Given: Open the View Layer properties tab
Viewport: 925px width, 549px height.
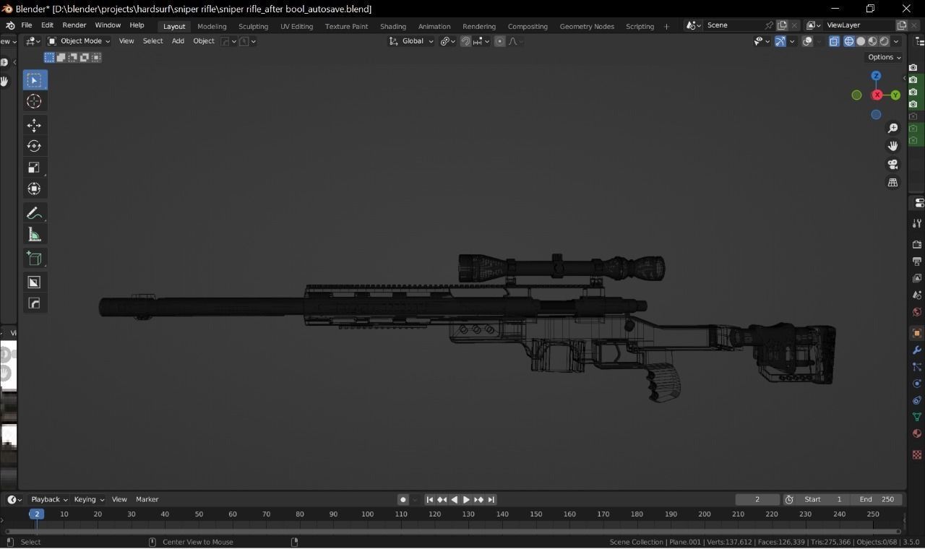Looking at the screenshot, I should pyautogui.click(x=917, y=278).
